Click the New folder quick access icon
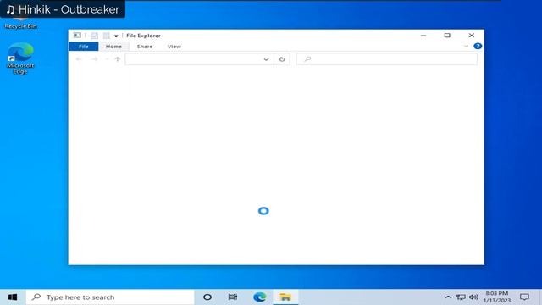The image size is (542, 305). tap(106, 36)
